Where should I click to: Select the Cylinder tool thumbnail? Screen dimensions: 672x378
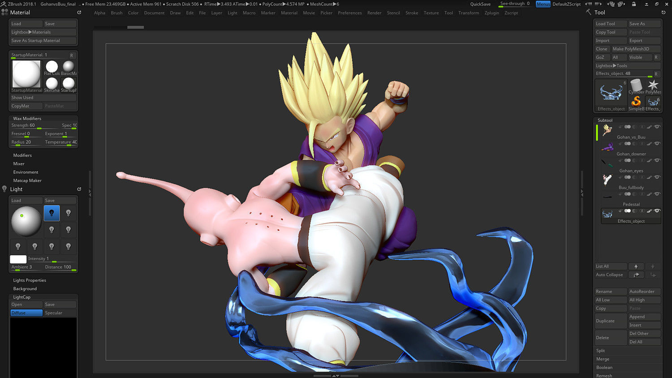coord(636,86)
